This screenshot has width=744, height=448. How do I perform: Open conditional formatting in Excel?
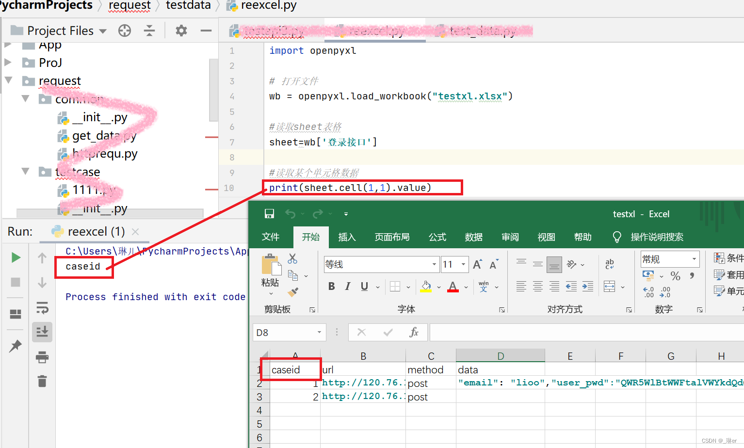[728, 258]
